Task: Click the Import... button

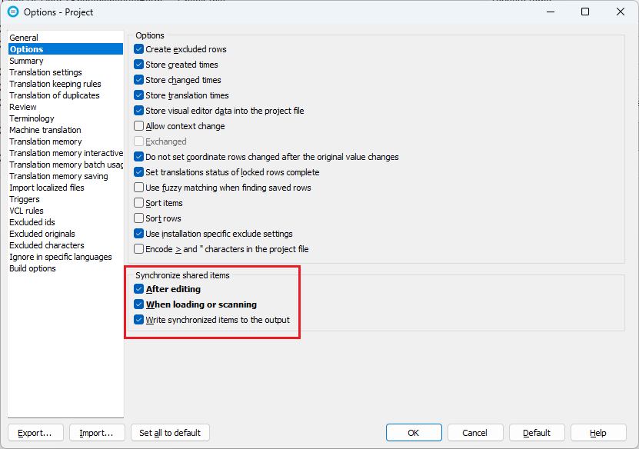Action: 97,433
